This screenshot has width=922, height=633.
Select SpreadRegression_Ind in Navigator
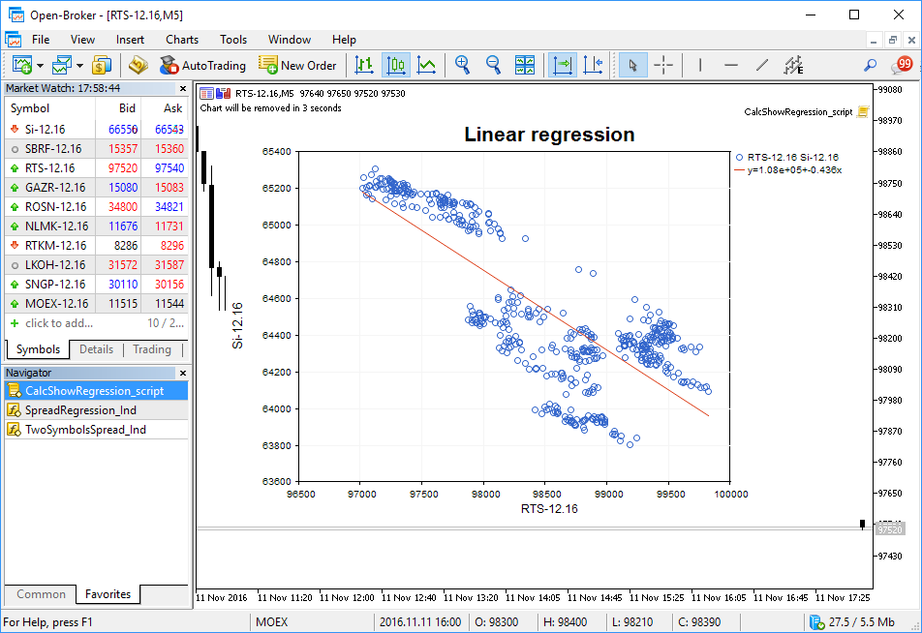(97, 410)
